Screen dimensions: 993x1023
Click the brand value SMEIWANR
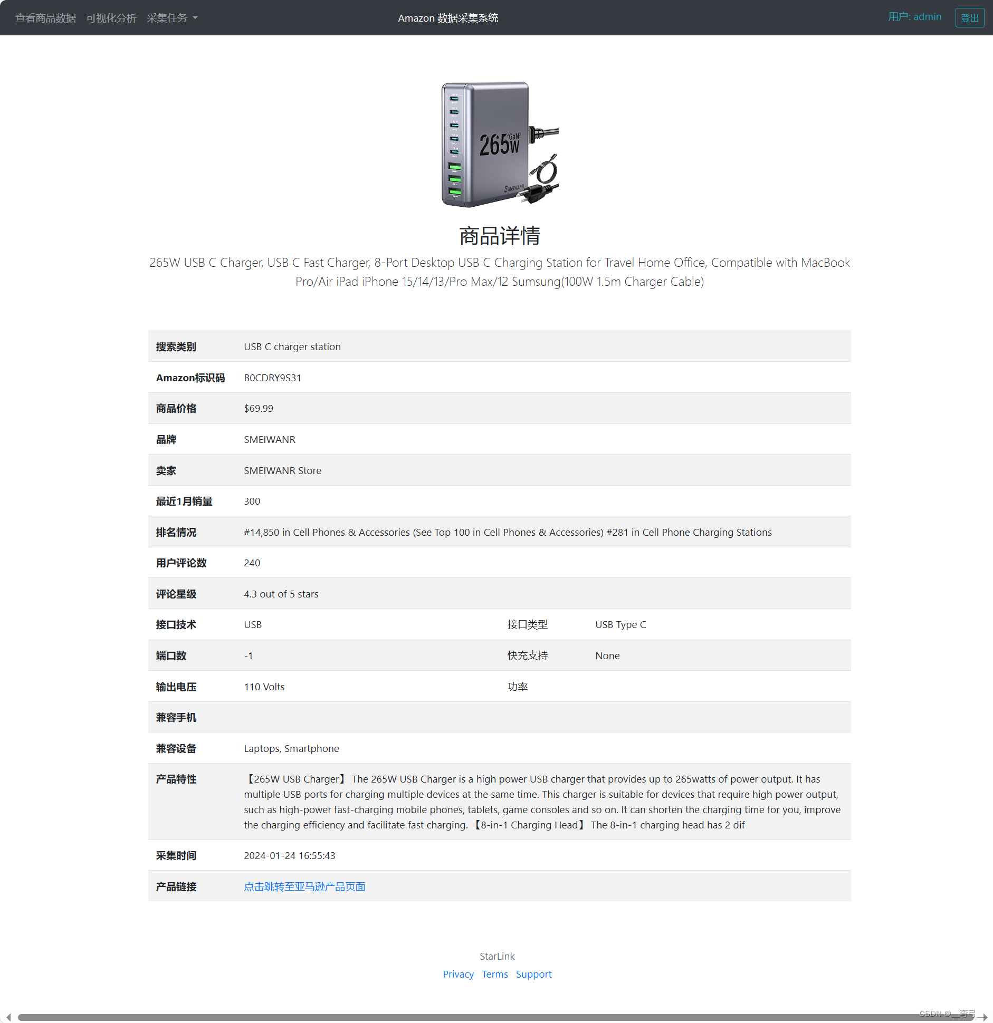(x=270, y=439)
